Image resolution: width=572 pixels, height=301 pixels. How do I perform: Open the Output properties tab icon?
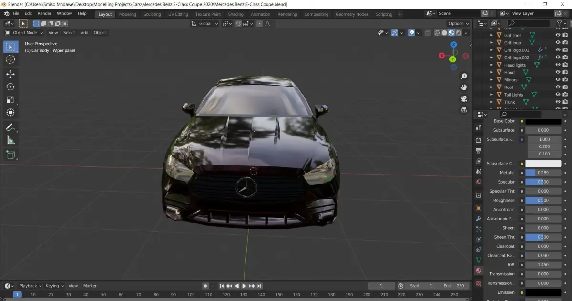479,151
